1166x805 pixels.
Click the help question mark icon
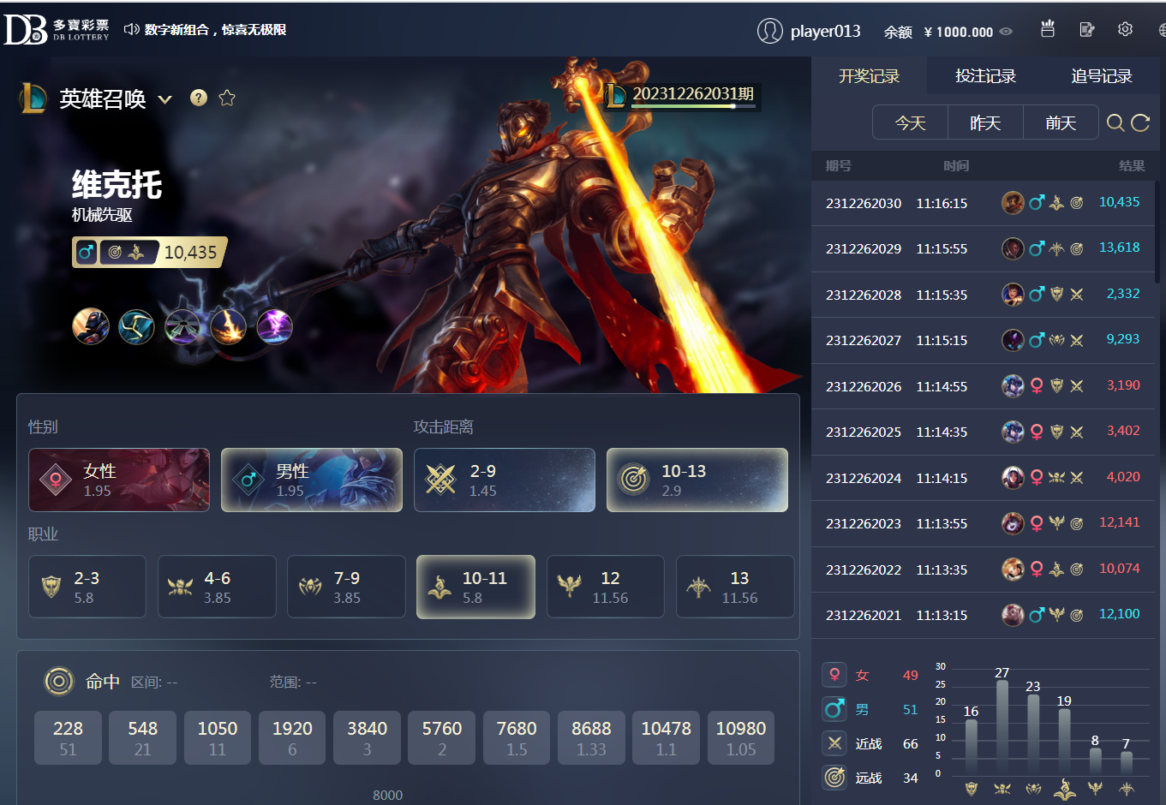199,98
